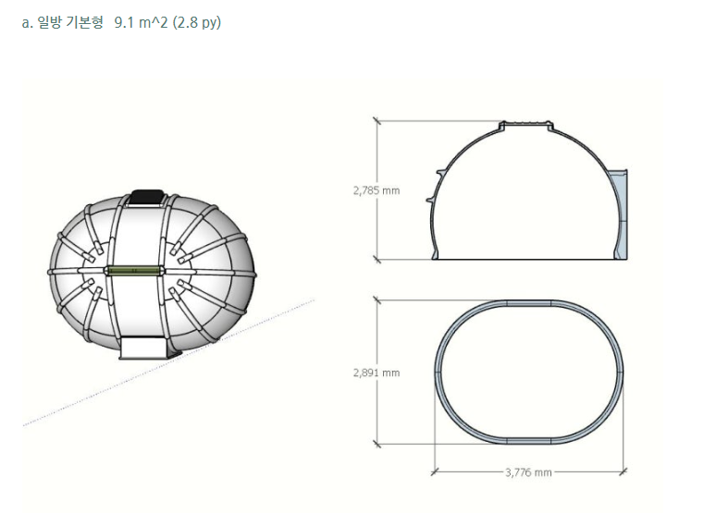Click the '2,891 mm' depth dimension label
Image resolution: width=704 pixels, height=513 pixels.
pyautogui.click(x=377, y=373)
